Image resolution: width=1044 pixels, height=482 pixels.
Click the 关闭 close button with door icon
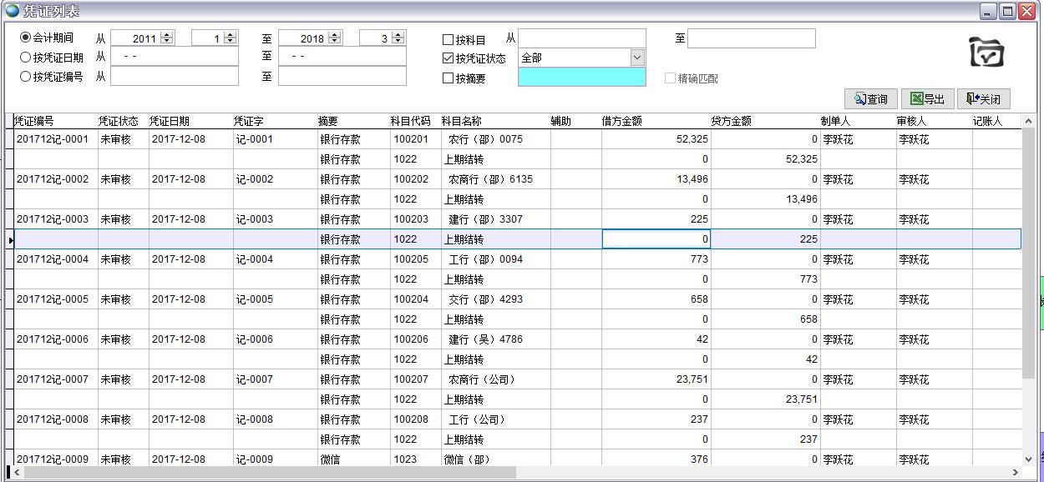[x=983, y=99]
